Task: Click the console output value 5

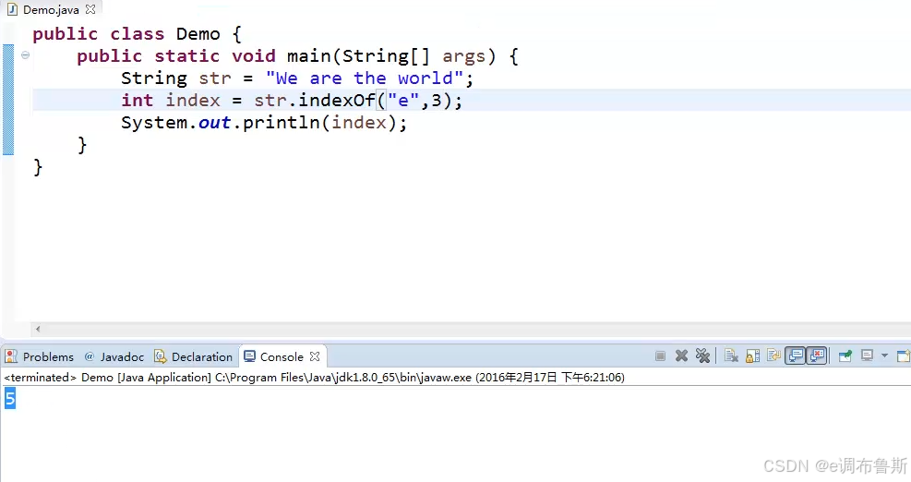Action: (10, 398)
